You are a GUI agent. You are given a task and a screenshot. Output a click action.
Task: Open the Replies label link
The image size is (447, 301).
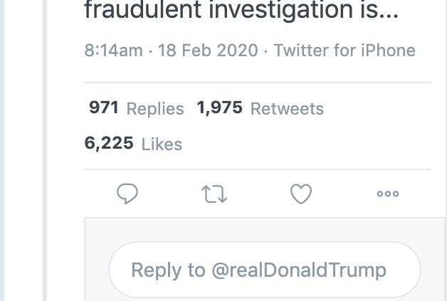(x=155, y=109)
